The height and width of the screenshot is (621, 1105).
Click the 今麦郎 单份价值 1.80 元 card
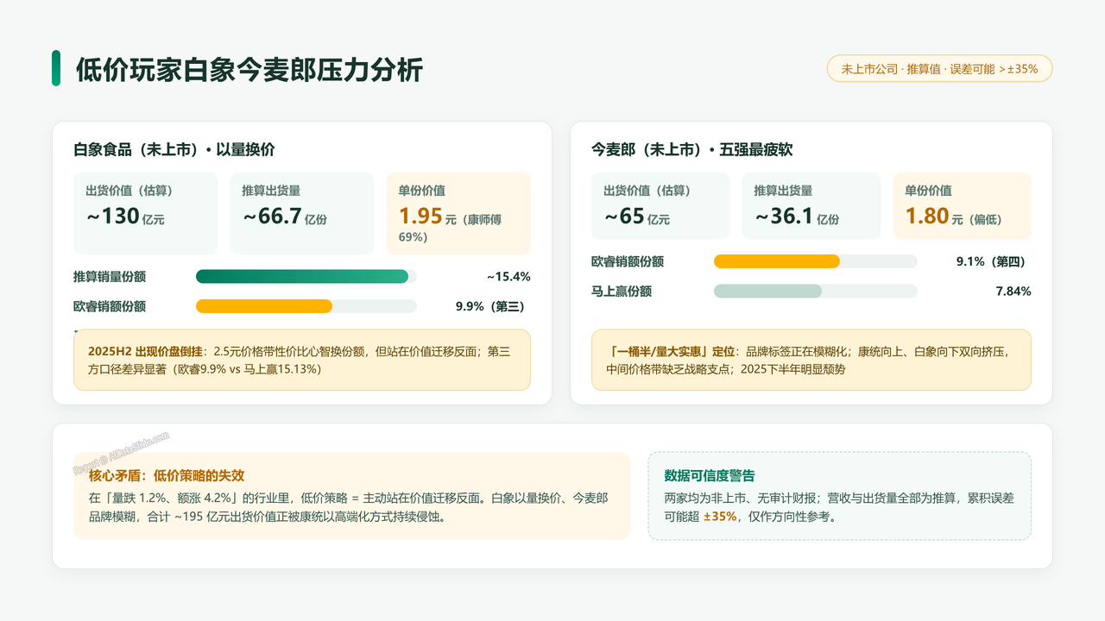click(x=962, y=206)
